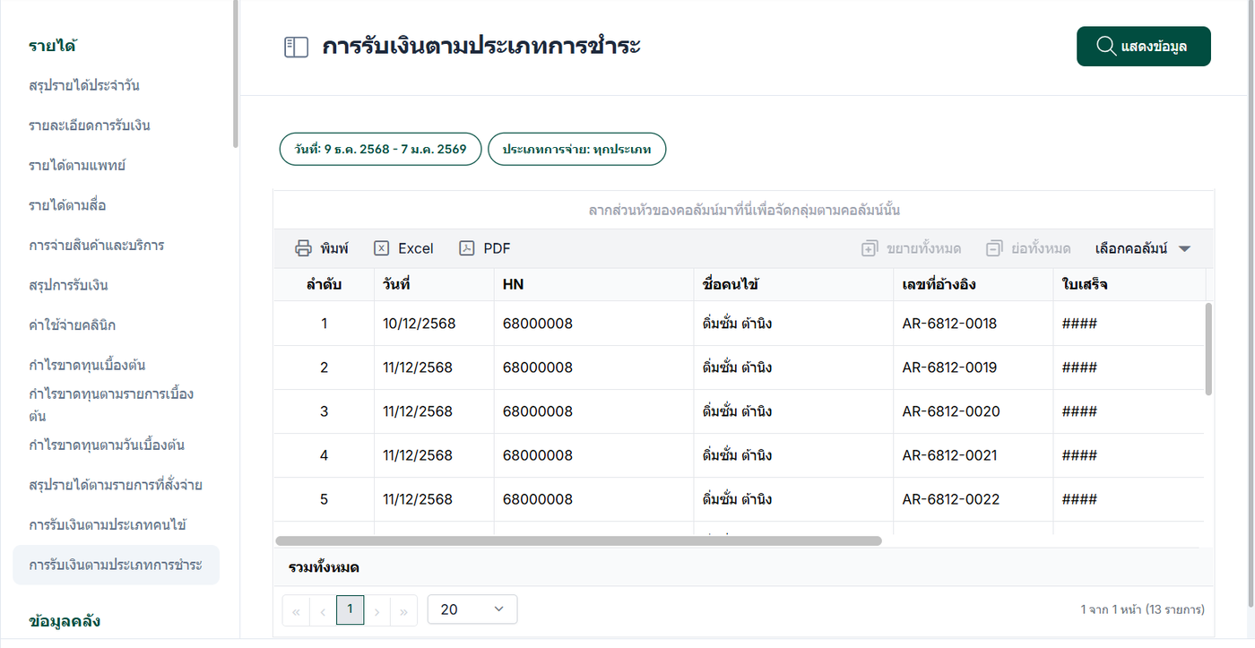The image size is (1255, 648).
Task: Open the เลือกคอลัมน์ column chooser dropdown
Action: 1143,248
